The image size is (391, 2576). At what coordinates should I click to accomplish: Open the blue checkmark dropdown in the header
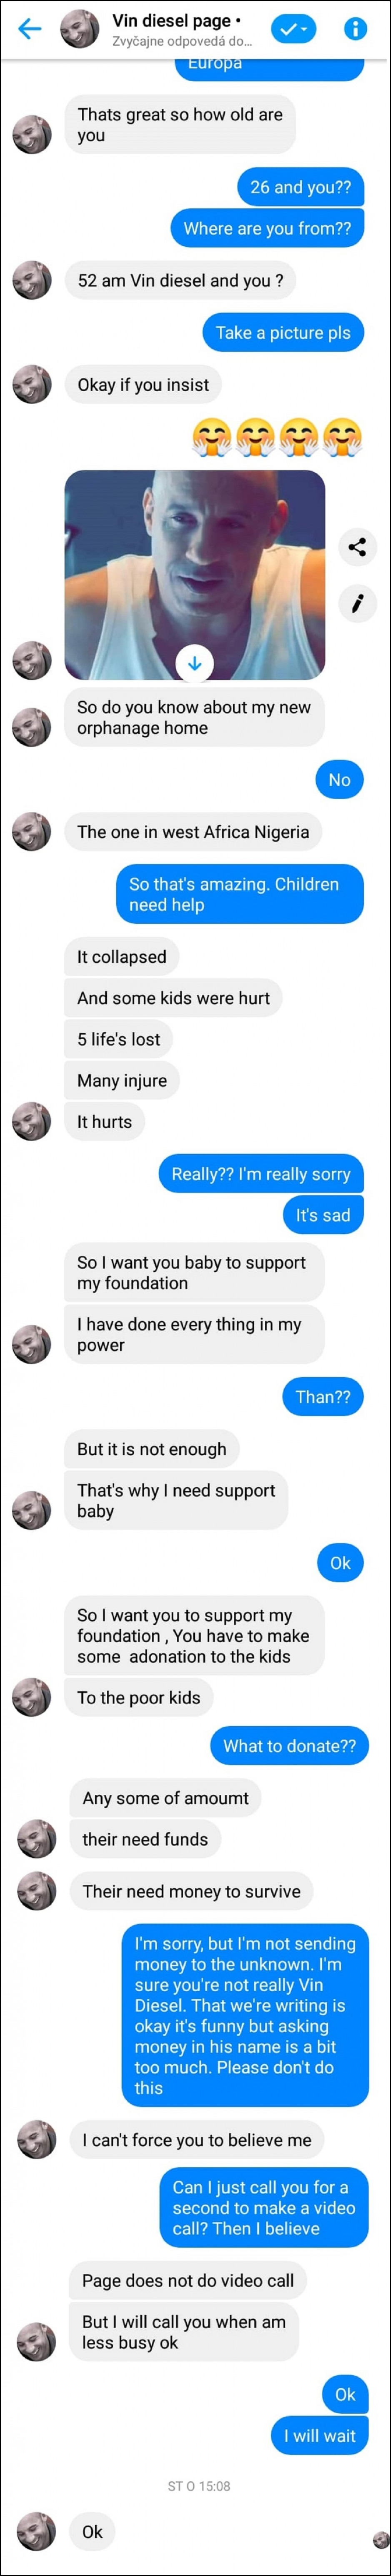(293, 29)
